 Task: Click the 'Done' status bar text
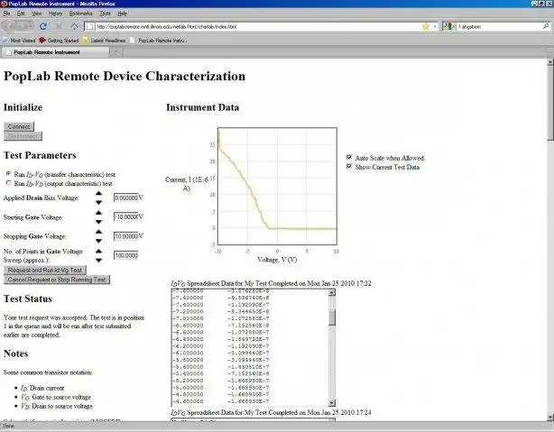pyautogui.click(x=8, y=427)
